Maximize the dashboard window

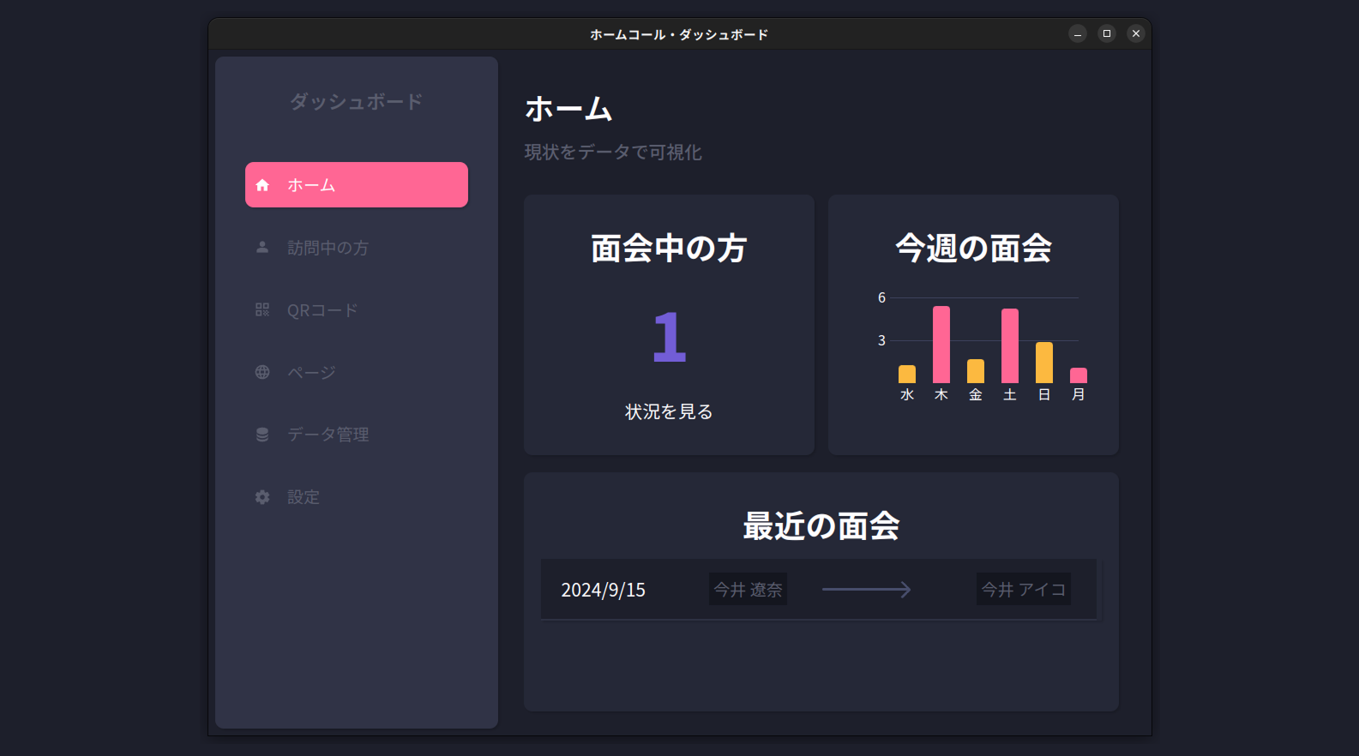coord(1107,33)
